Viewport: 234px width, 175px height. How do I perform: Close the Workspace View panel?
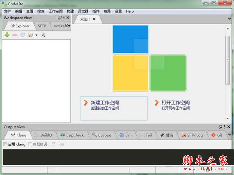tap(68, 18)
